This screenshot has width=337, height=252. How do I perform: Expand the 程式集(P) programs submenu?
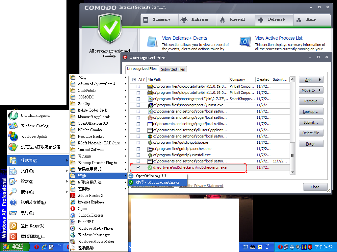coord(38,160)
